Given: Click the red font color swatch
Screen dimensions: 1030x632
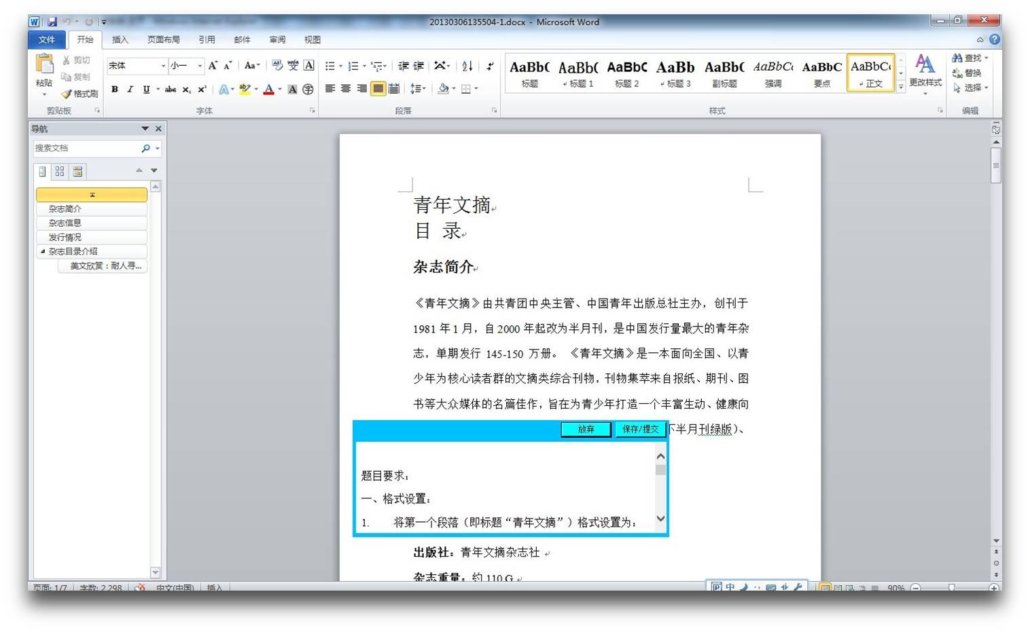Looking at the screenshot, I should (268, 89).
